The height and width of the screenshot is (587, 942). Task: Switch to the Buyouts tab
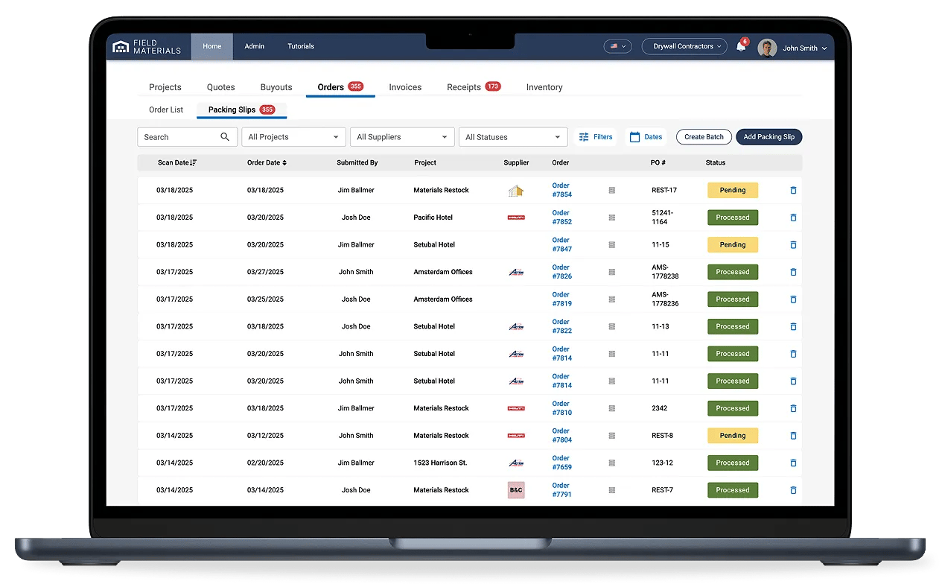276,87
